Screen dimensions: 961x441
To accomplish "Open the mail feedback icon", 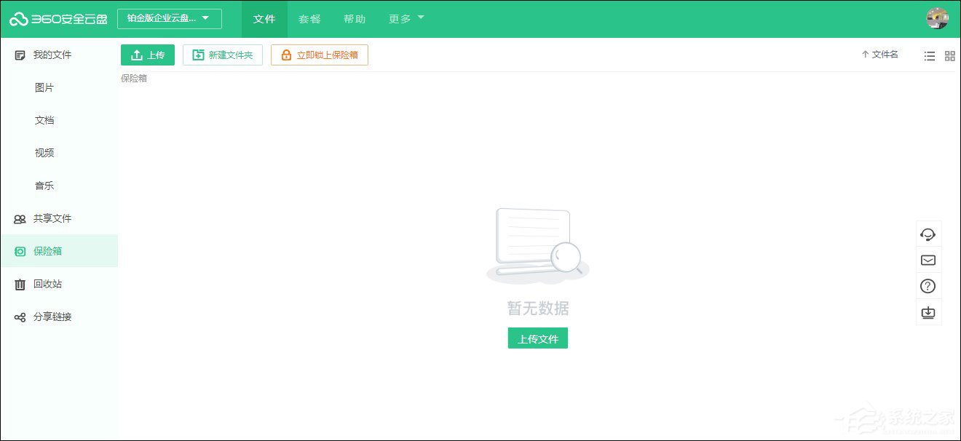I will pos(928,260).
